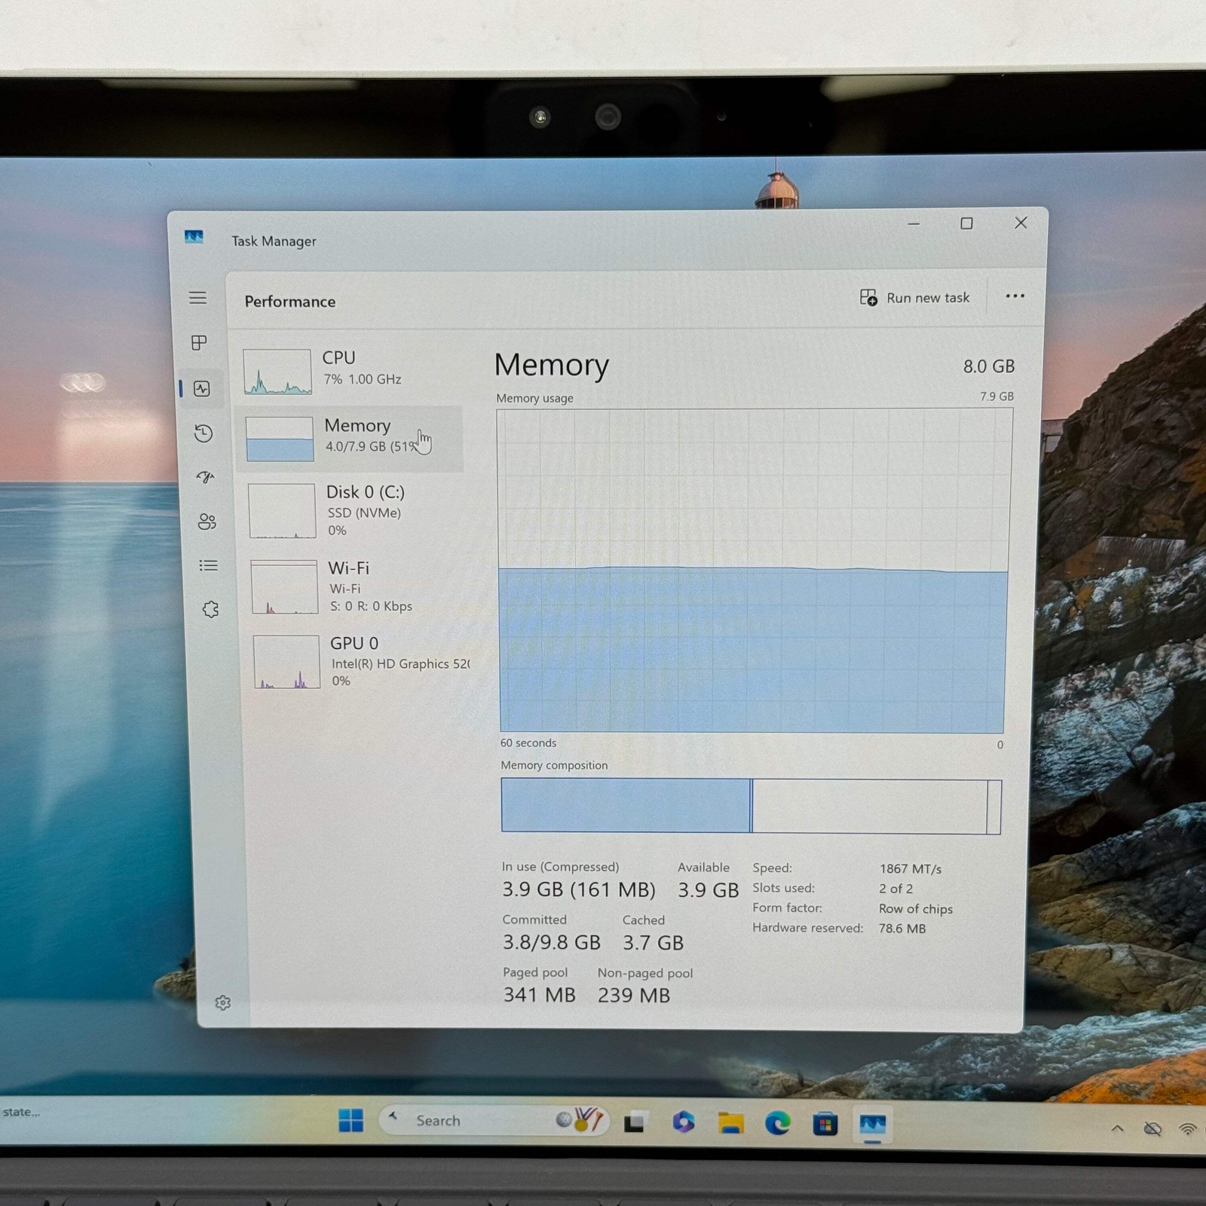Open the Details list page icon
1206x1206 pixels.
[209, 565]
